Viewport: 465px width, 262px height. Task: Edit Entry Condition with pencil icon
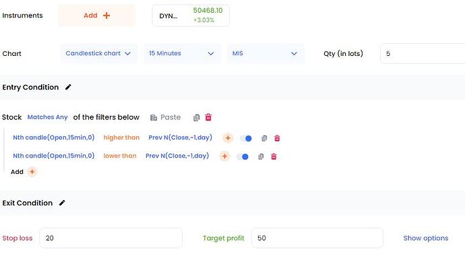68,87
